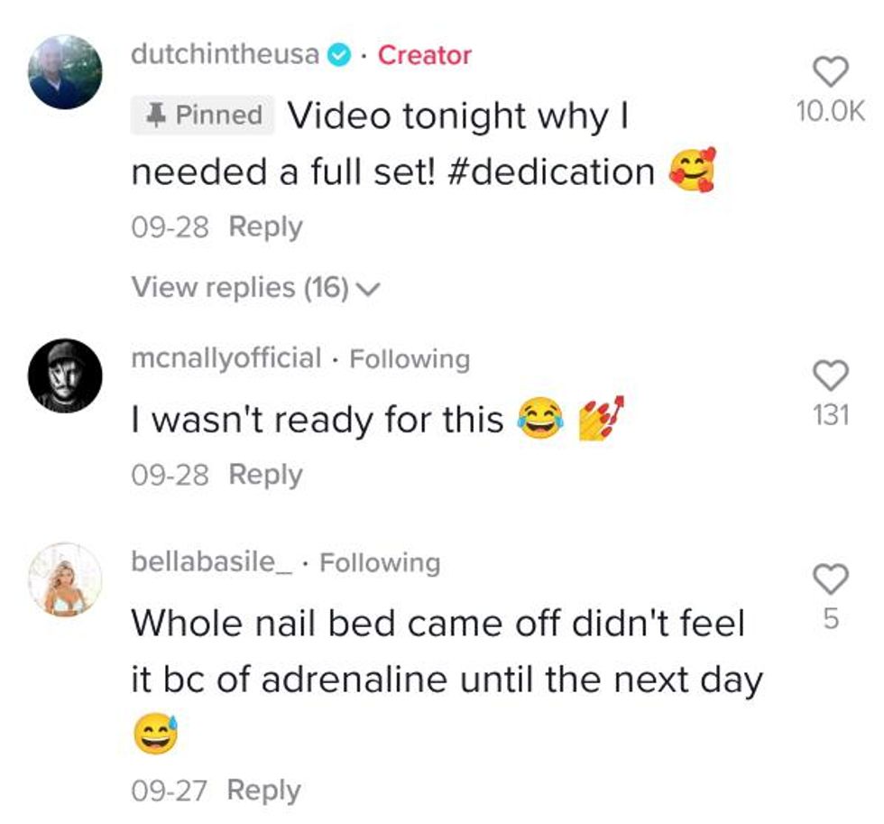The width and height of the screenshot is (884, 824).
Task: Click the Pinned badge
Action: point(202,116)
